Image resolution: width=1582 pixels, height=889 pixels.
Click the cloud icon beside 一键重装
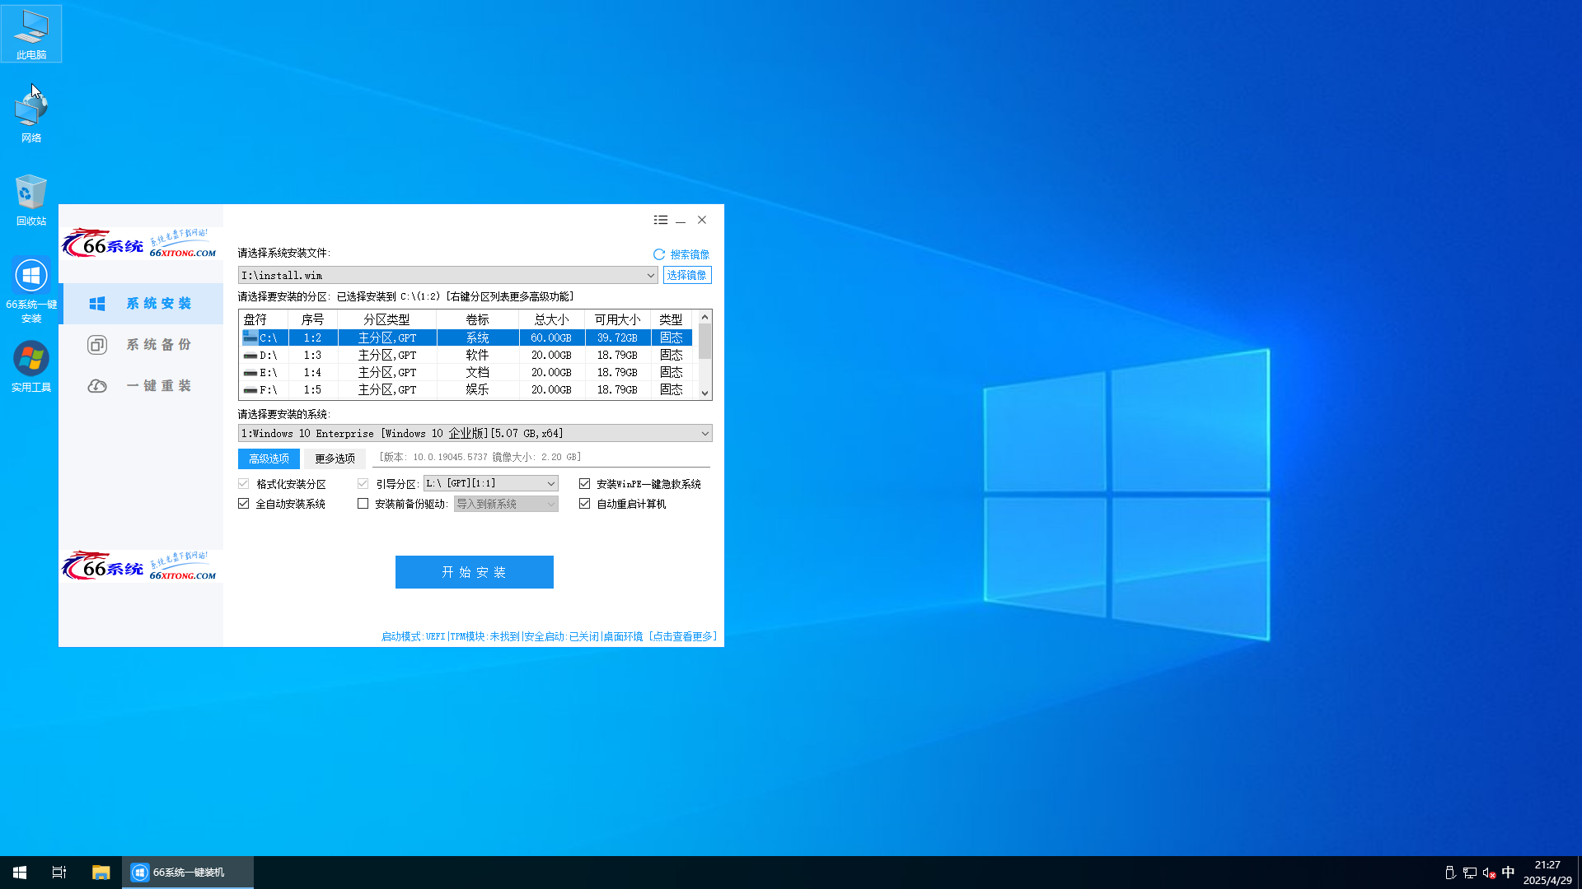97,386
